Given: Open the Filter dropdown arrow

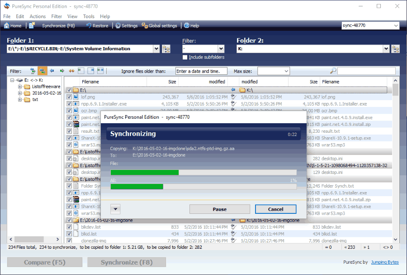Looking at the screenshot, I should click(221, 48).
